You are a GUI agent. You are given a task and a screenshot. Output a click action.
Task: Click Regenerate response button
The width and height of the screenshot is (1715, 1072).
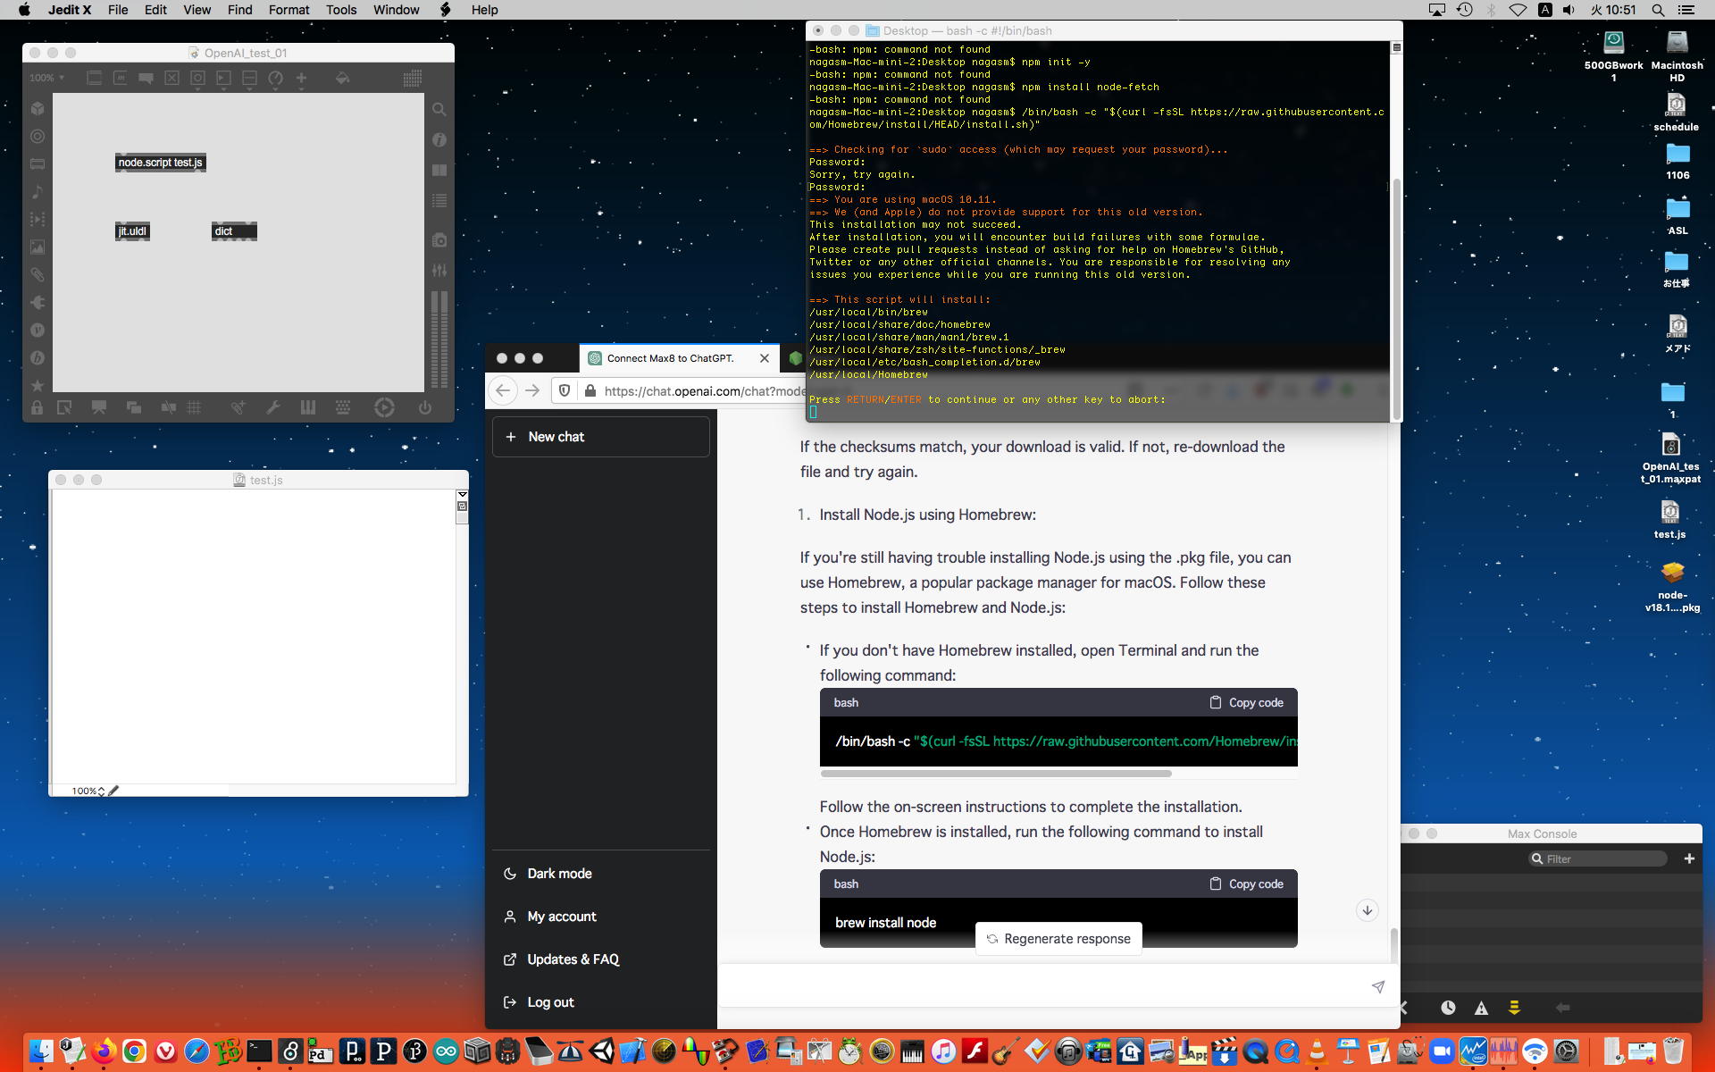point(1058,939)
